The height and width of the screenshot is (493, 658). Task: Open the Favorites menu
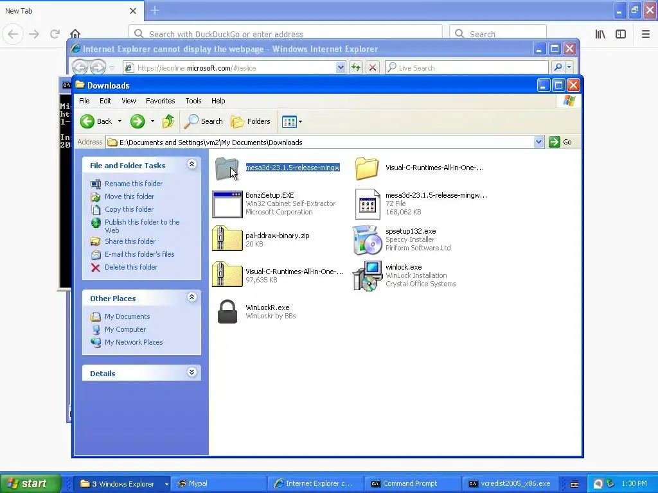coord(160,101)
